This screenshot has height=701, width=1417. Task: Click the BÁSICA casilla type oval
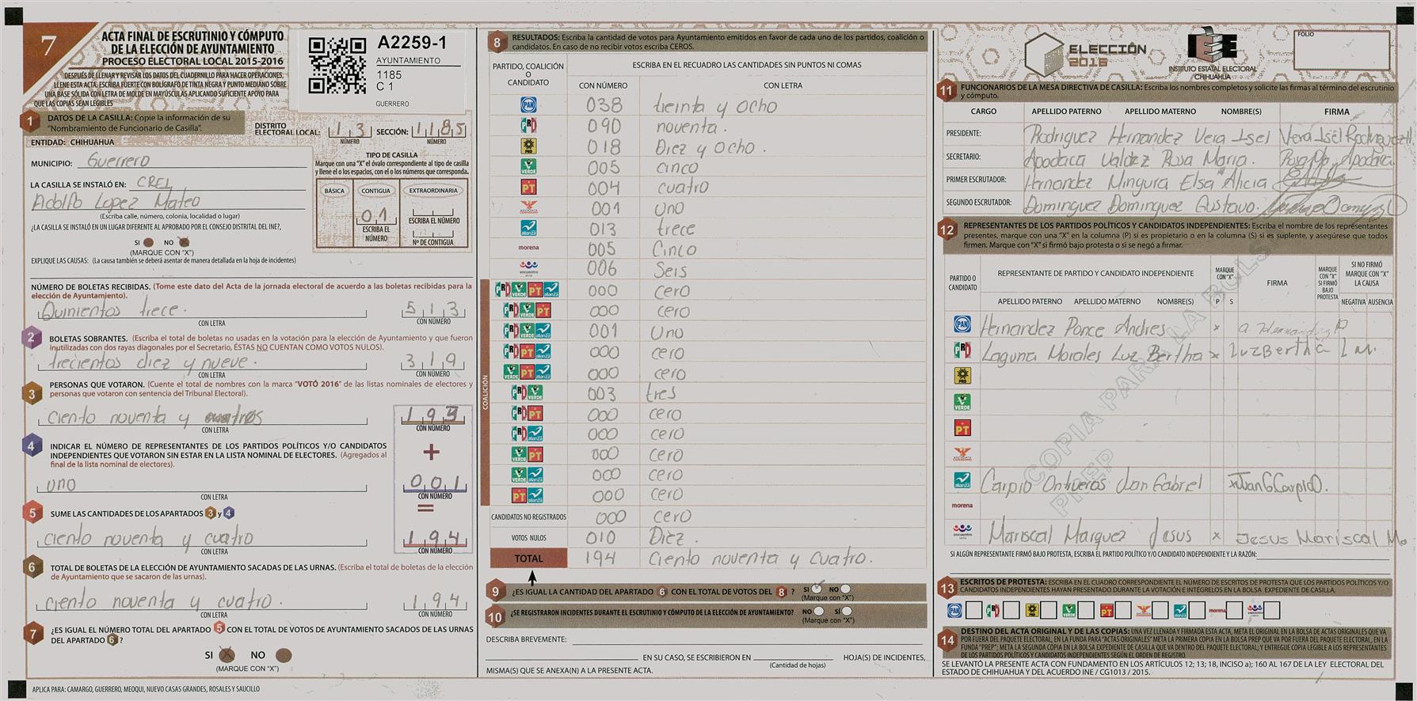pyautogui.click(x=334, y=191)
